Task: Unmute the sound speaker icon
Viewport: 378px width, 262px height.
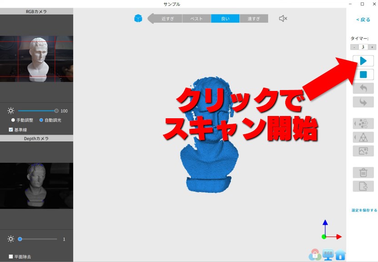Action: pos(283,18)
